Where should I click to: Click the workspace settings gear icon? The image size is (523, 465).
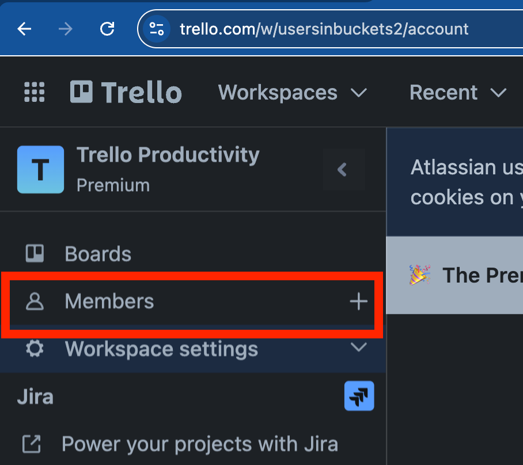[35, 349]
